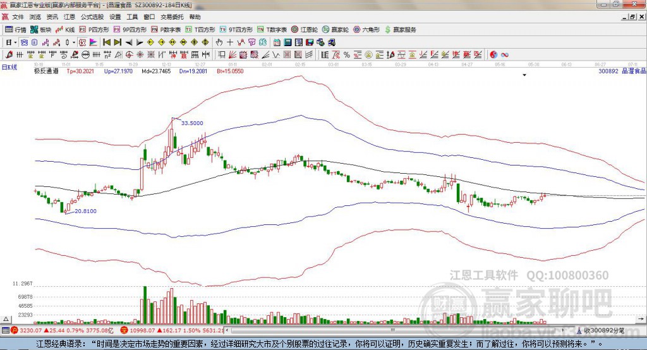Click the 20.8100 low price label
Image resolution: width=647 pixels, height=350 pixels.
(85, 211)
